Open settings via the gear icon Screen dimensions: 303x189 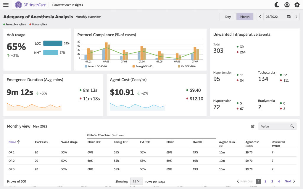(297, 5)
